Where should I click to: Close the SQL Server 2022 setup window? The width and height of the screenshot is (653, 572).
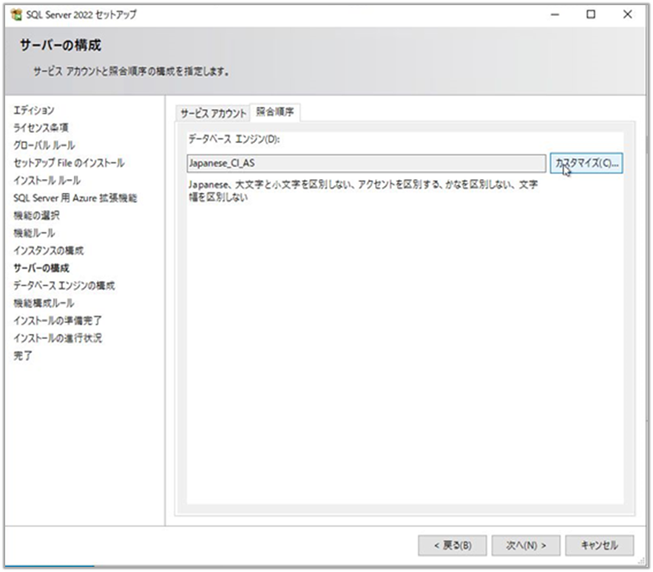pyautogui.click(x=627, y=15)
